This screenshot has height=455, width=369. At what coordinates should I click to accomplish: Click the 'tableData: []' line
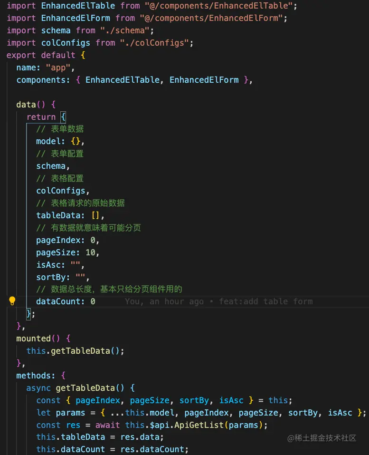[70, 215]
